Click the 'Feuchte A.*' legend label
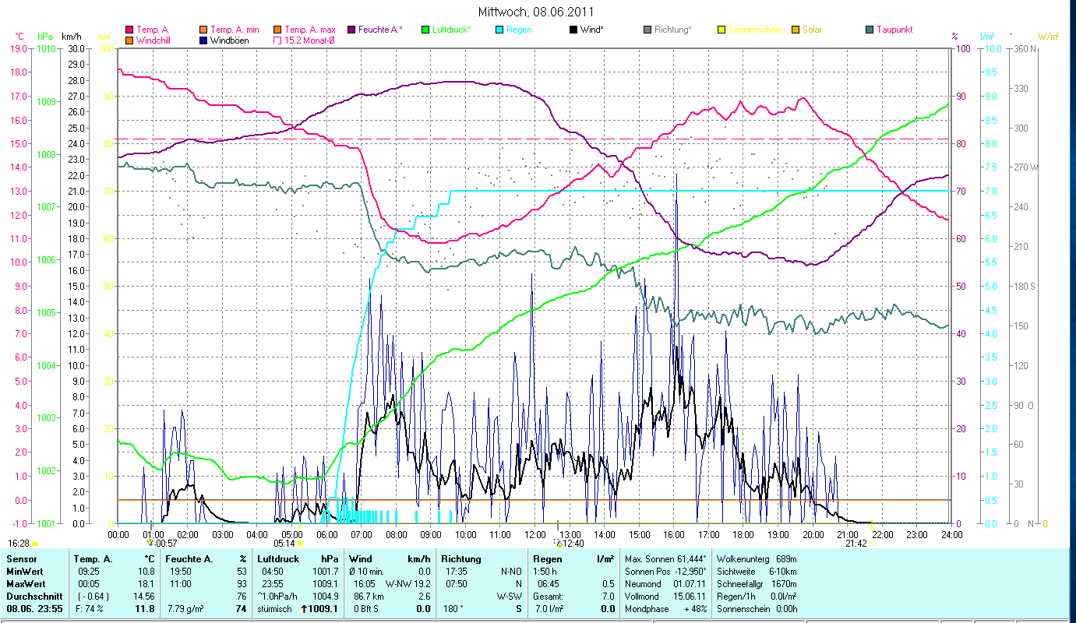This screenshot has width=1076, height=623. [380, 30]
